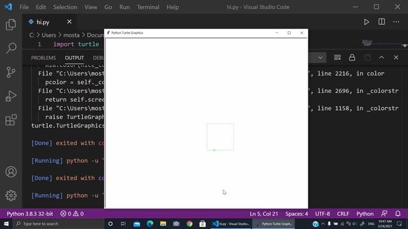
Task: Open the Run and Debug view
Action: tap(11, 96)
